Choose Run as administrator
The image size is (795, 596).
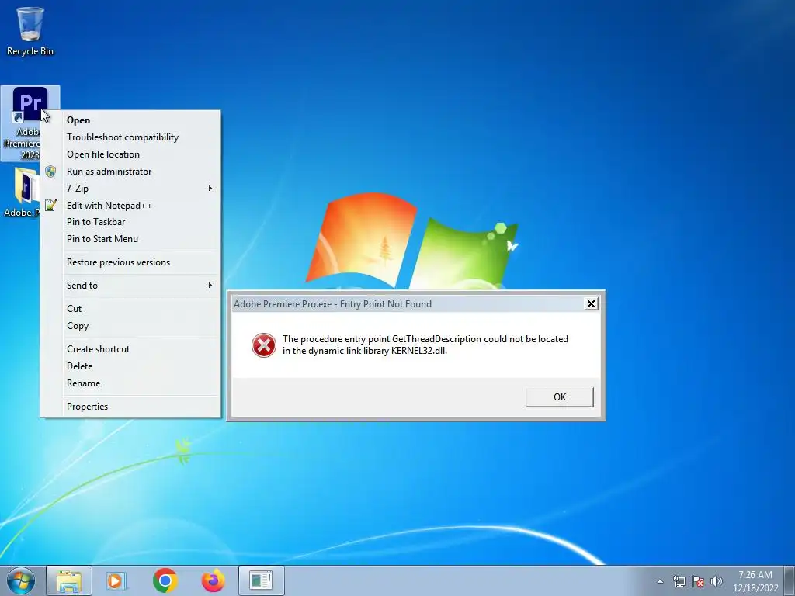[x=130, y=172]
